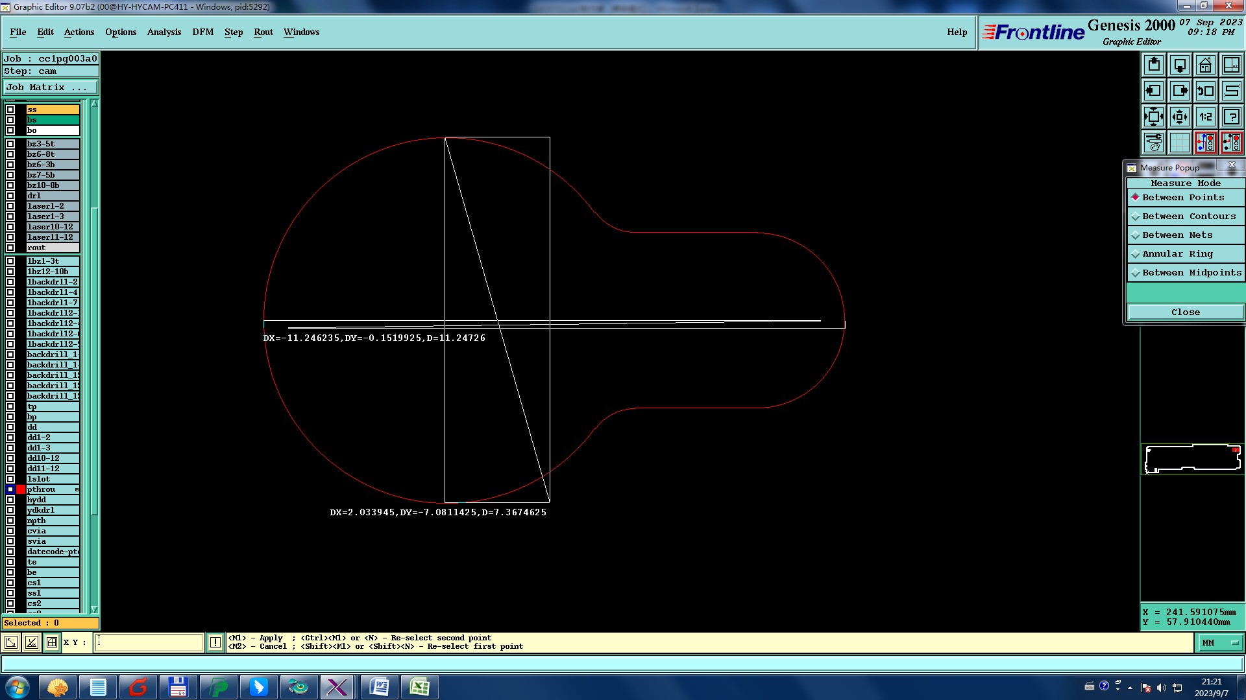Click the pan left arrow icon

point(1153,91)
